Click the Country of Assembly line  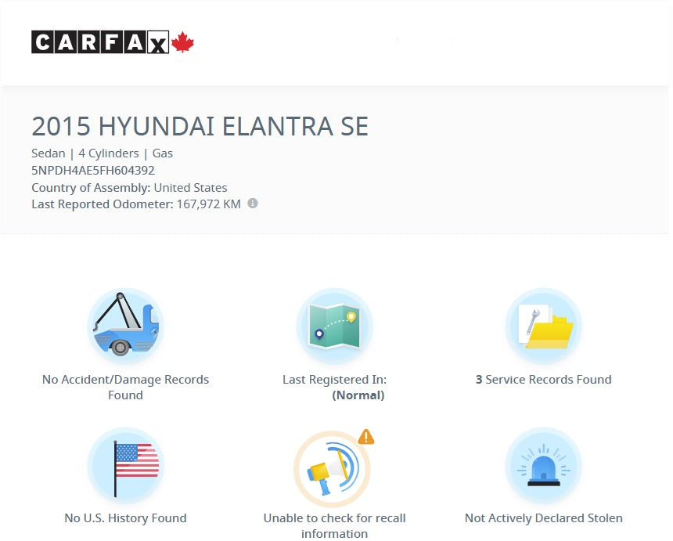point(129,188)
